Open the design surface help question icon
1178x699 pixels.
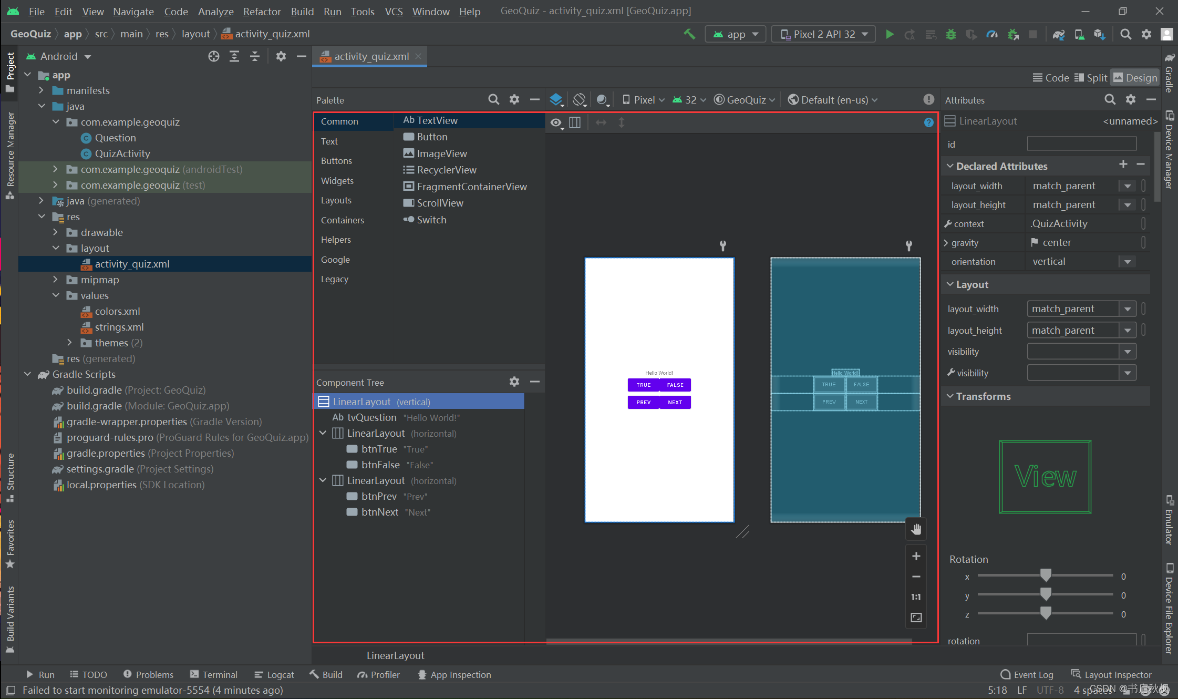928,122
